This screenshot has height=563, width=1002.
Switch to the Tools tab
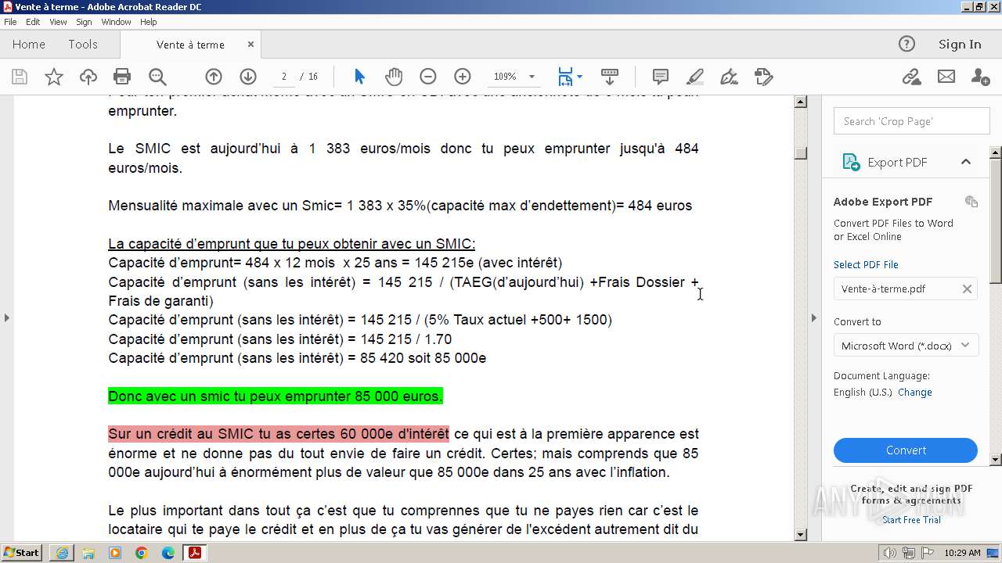coord(83,45)
